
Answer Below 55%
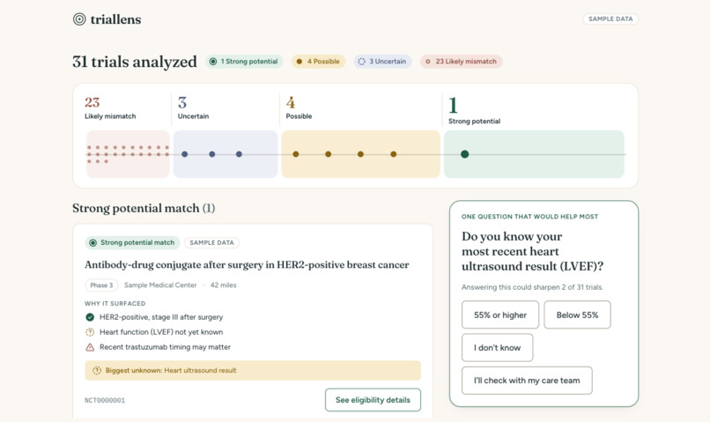coord(577,315)
